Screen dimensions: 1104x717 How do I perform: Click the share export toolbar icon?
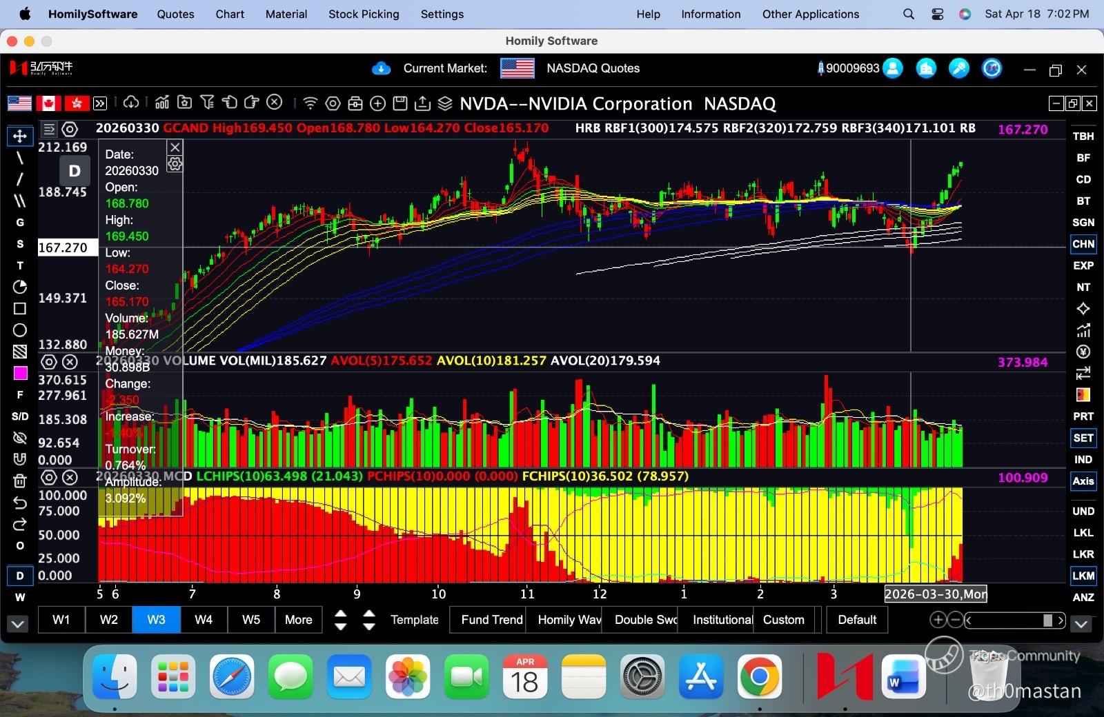[422, 103]
